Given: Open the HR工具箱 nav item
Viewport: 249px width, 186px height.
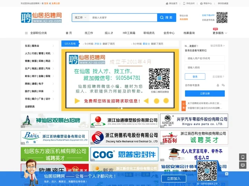Looking at the screenshot, I should pyautogui.click(x=129, y=33).
